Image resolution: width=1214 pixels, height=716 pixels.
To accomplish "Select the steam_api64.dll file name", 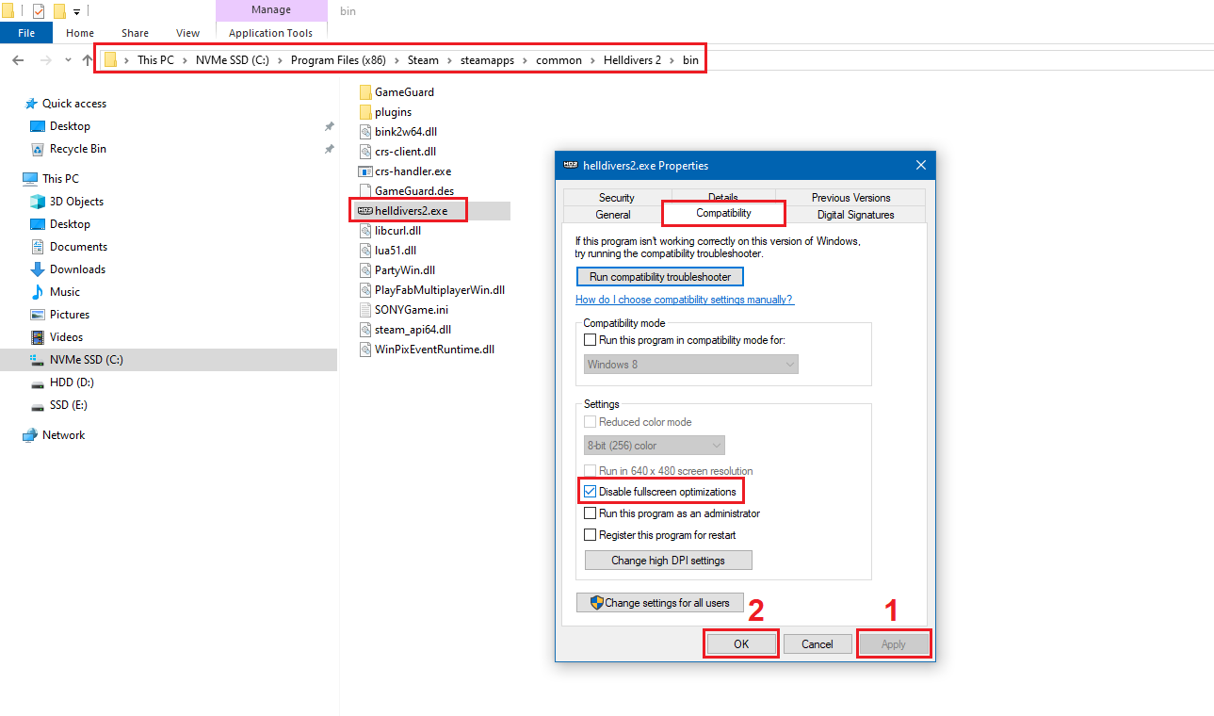I will [x=413, y=330].
